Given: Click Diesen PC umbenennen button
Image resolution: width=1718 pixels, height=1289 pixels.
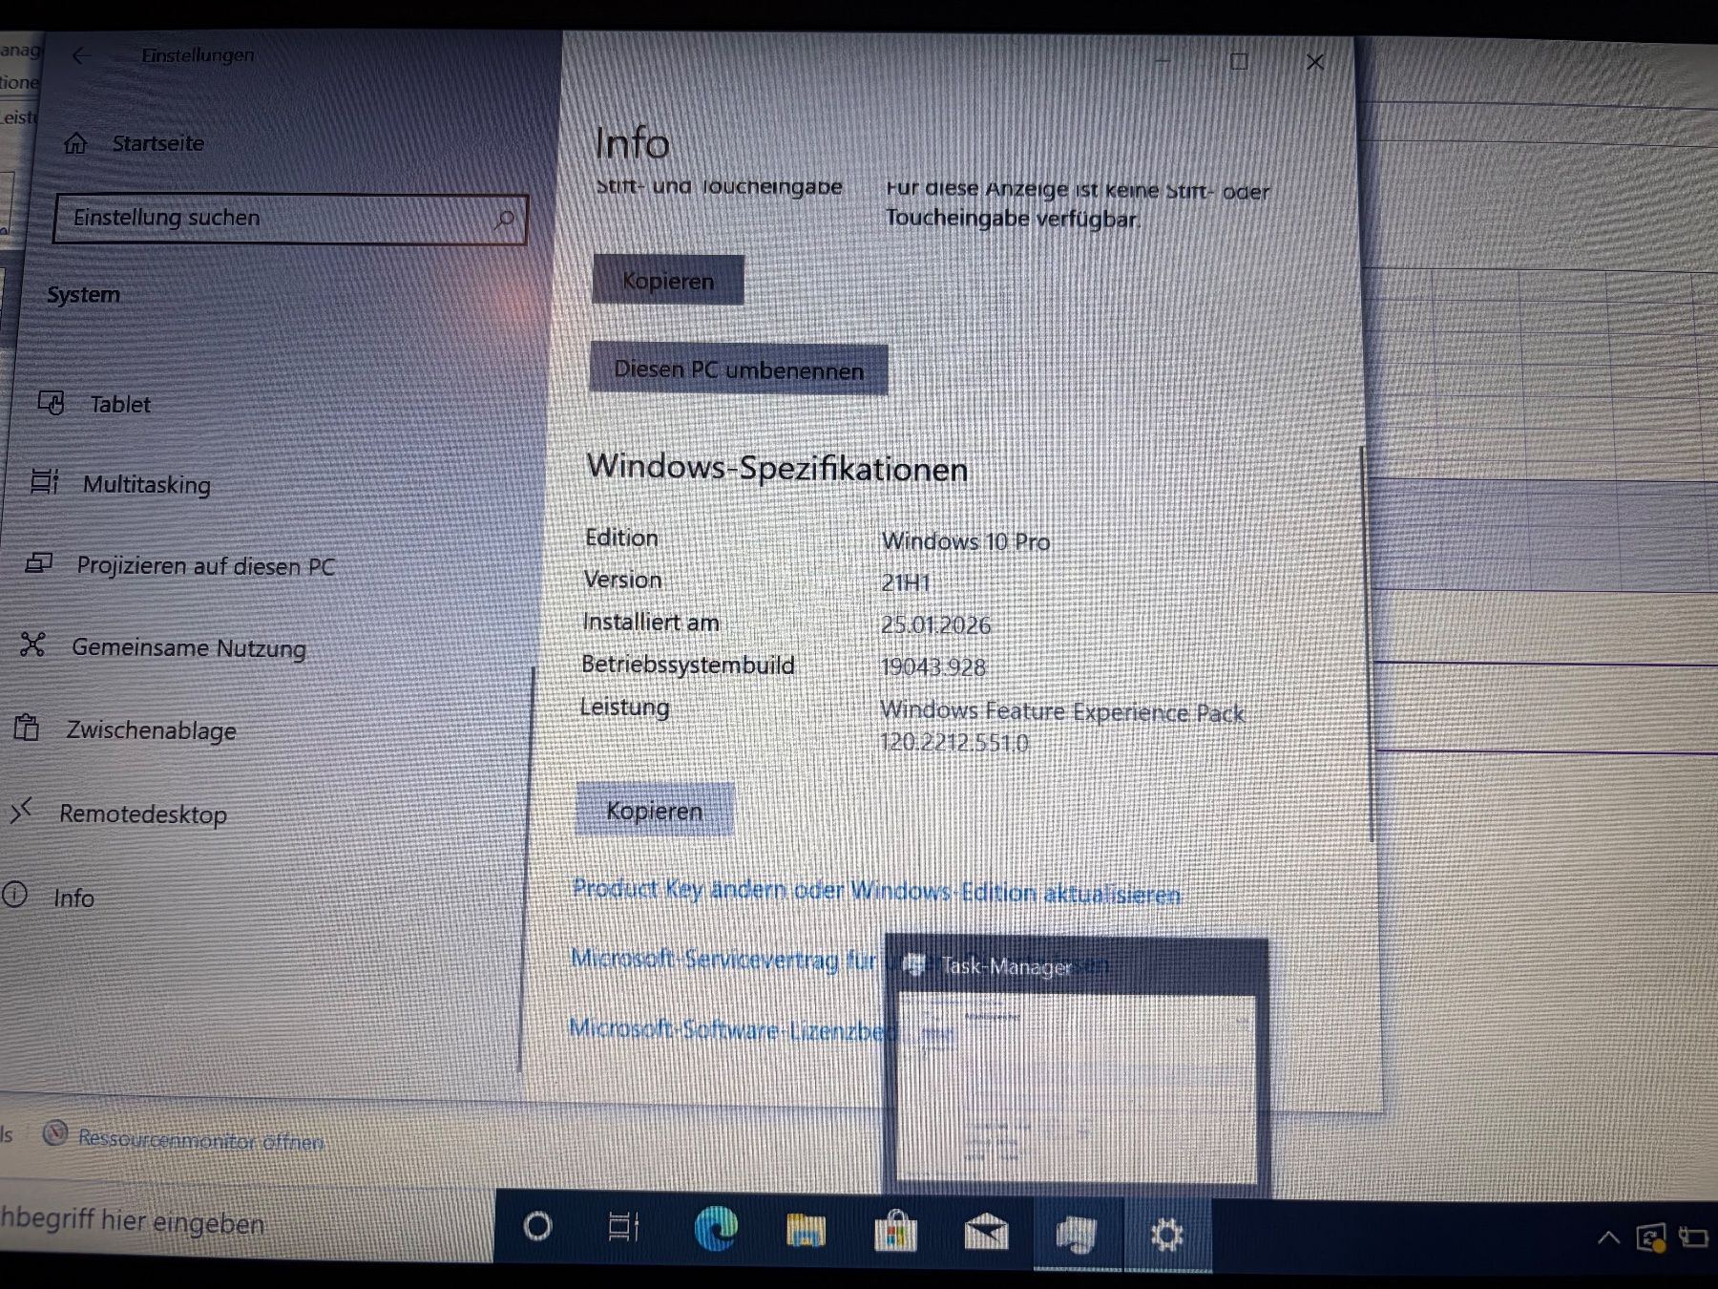Looking at the screenshot, I should 739,369.
